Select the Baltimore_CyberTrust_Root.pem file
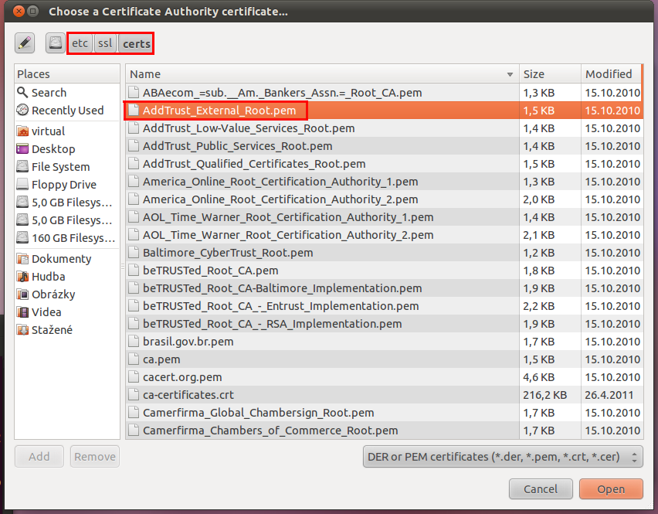Image resolution: width=658 pixels, height=514 pixels. click(228, 253)
